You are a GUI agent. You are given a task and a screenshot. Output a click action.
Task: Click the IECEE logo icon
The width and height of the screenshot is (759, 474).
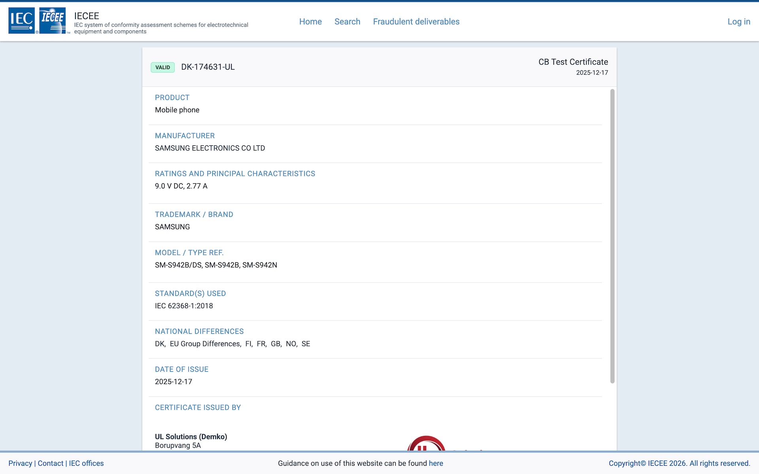pyautogui.click(x=53, y=21)
